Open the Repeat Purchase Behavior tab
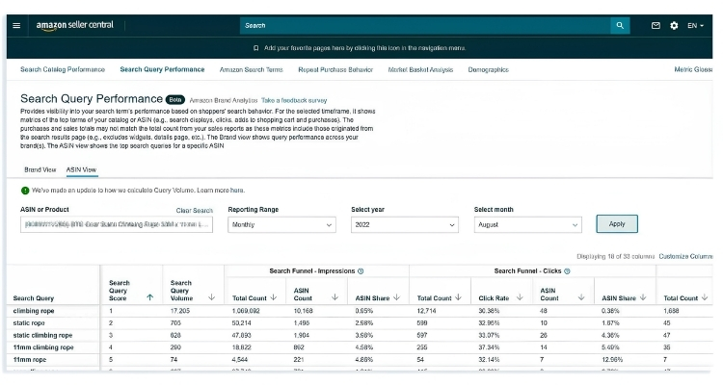The image size is (723, 385). click(335, 69)
